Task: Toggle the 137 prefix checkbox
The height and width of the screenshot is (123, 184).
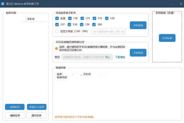Action: pos(57,24)
